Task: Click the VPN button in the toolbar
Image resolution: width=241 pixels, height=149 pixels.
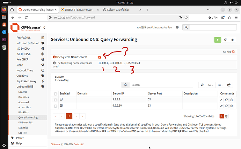Action: [x=213, y=18]
